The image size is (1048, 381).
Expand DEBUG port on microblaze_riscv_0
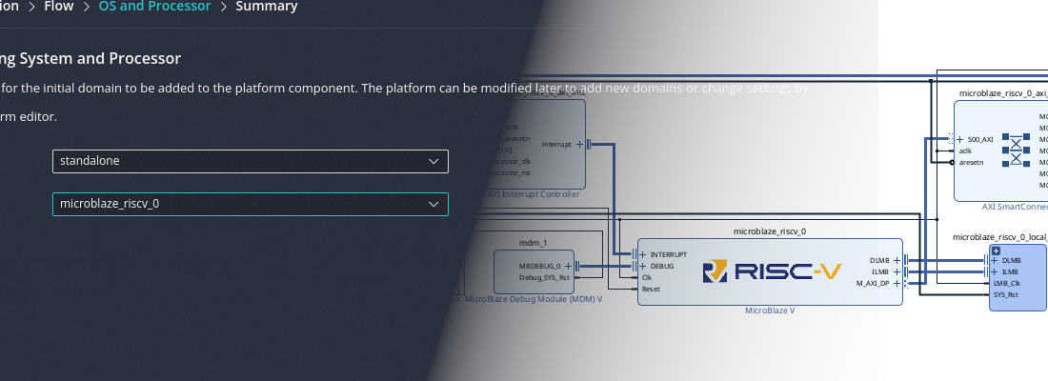643,266
